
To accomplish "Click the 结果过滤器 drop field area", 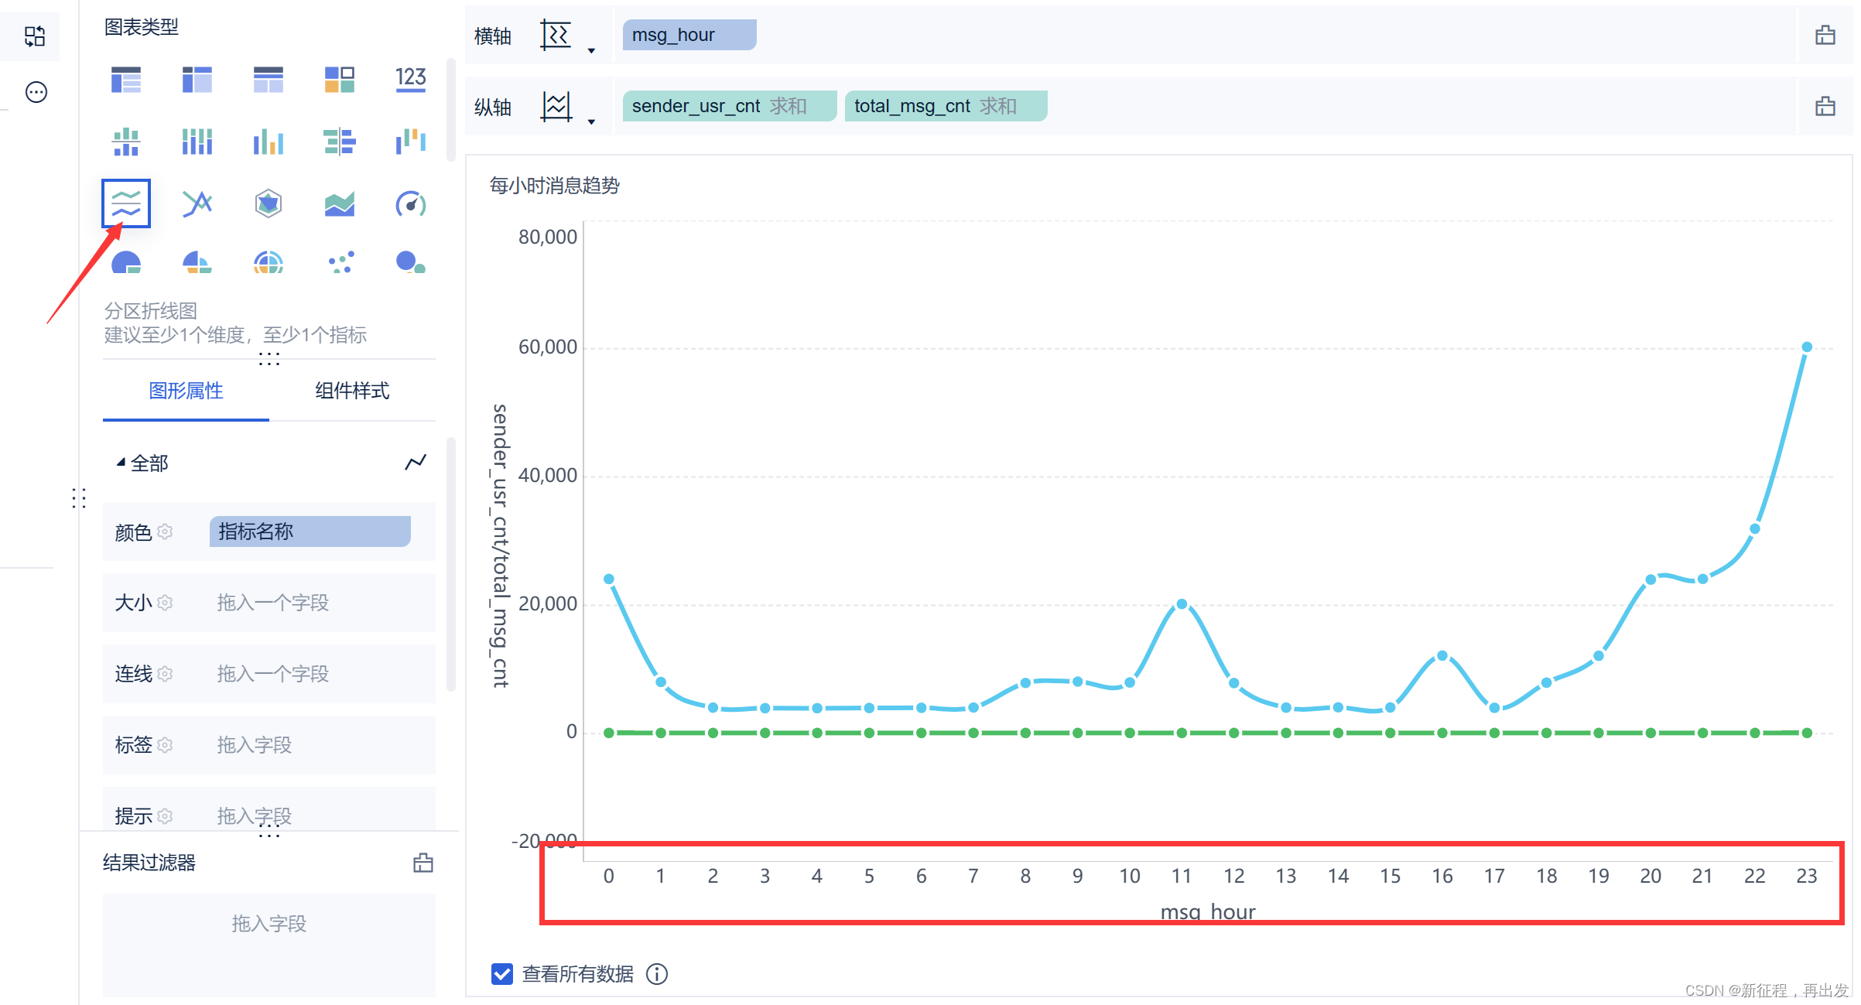I will (269, 945).
